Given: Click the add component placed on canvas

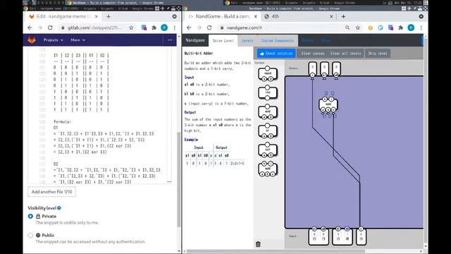Looking at the screenshot, I should 328,105.
